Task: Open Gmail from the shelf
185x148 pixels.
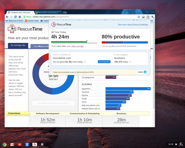Action: coord(12,144)
